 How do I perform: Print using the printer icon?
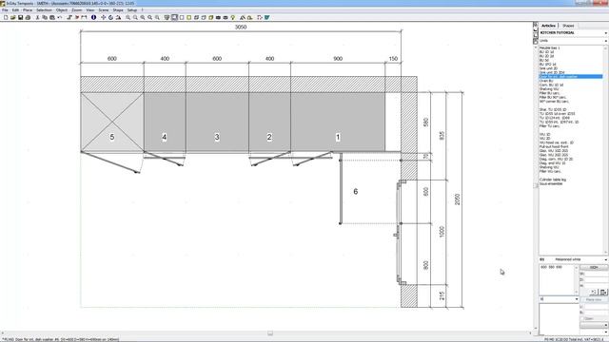click(x=28, y=17)
